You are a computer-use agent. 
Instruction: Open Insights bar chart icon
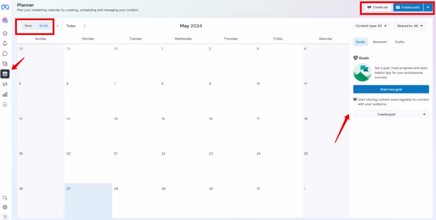pos(5,94)
